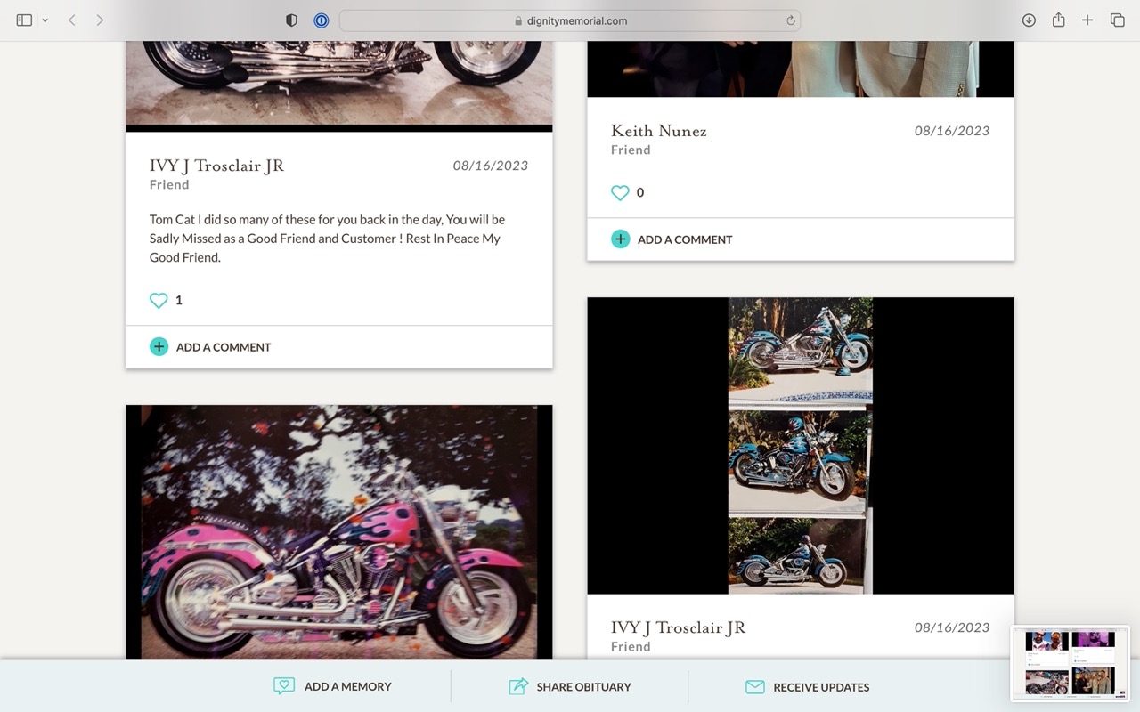This screenshot has width=1140, height=712.
Task: Go forward to next page
Action: [x=100, y=20]
